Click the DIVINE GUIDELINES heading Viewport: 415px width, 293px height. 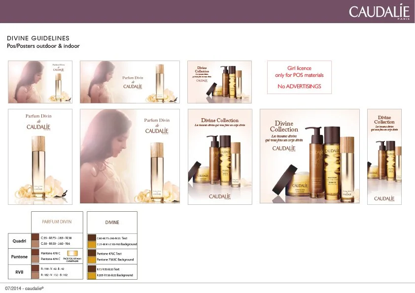point(38,38)
